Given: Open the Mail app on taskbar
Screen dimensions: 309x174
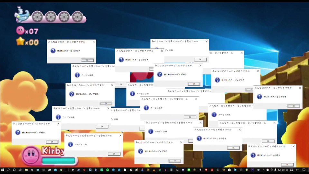Looking at the screenshot, I should [x=55, y=170].
